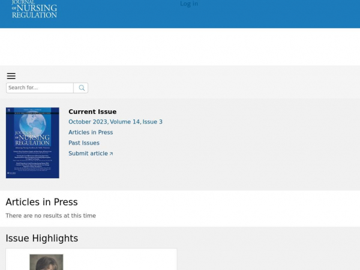Open October 2023, Volume 14, Issue 3
The height and width of the screenshot is (270, 360).
click(115, 122)
